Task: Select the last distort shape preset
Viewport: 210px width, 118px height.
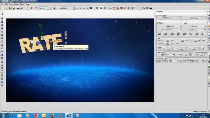Action: pos(203,34)
